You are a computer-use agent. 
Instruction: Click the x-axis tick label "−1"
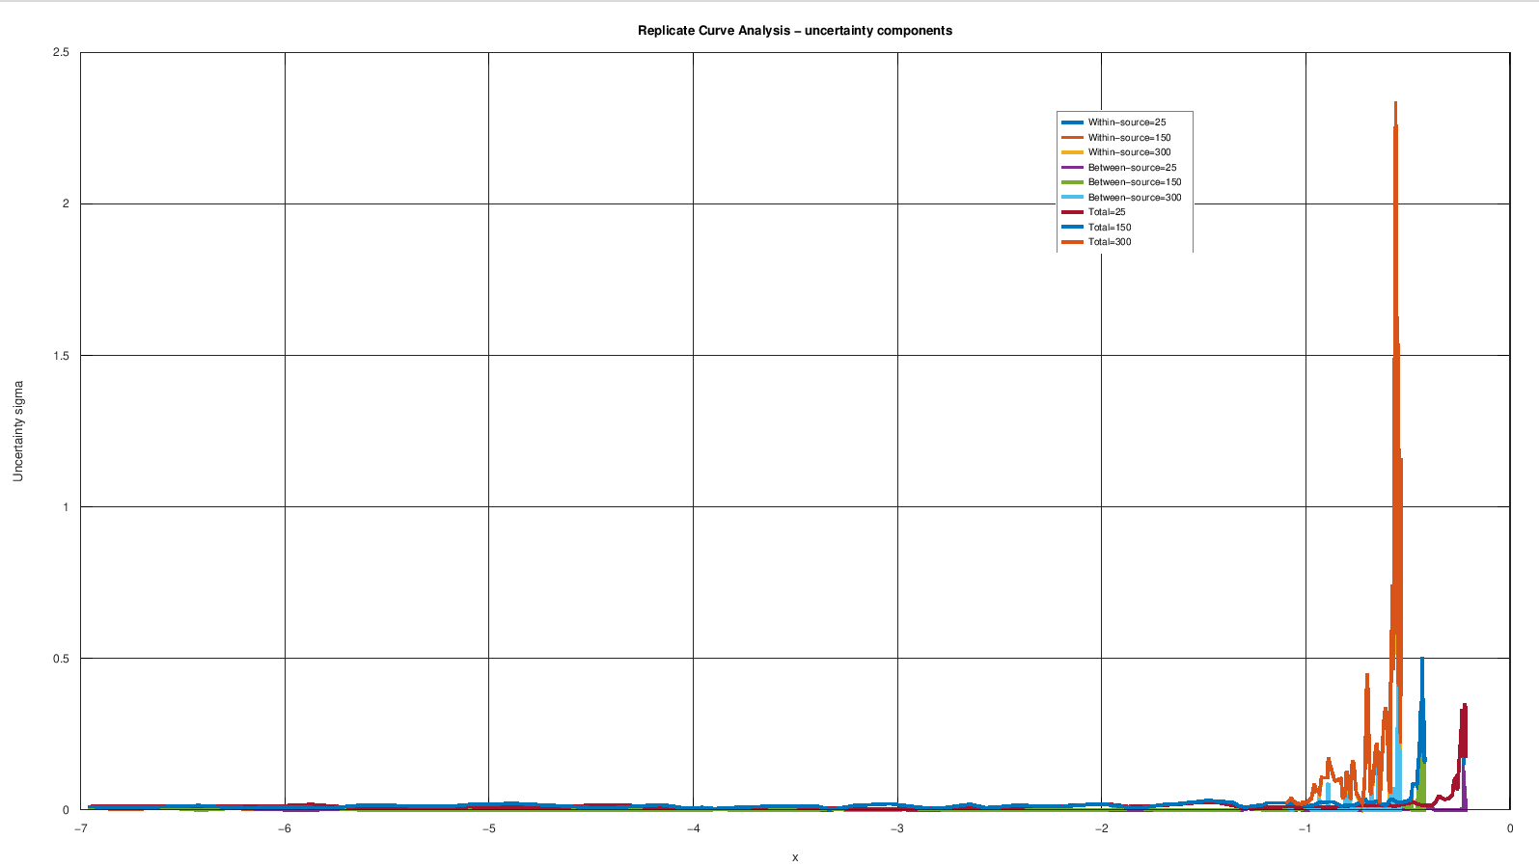point(1305,828)
